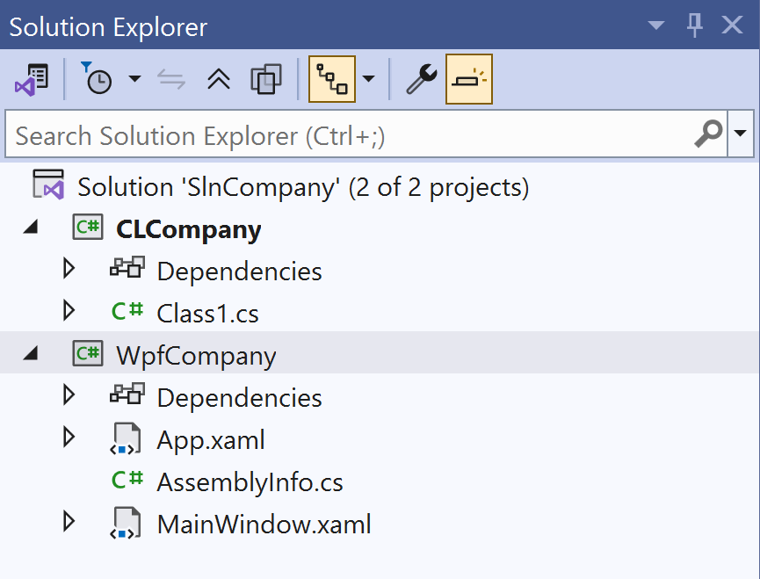The image size is (760, 579).
Task: Toggle the Track Active Item view button
Action: (x=332, y=79)
